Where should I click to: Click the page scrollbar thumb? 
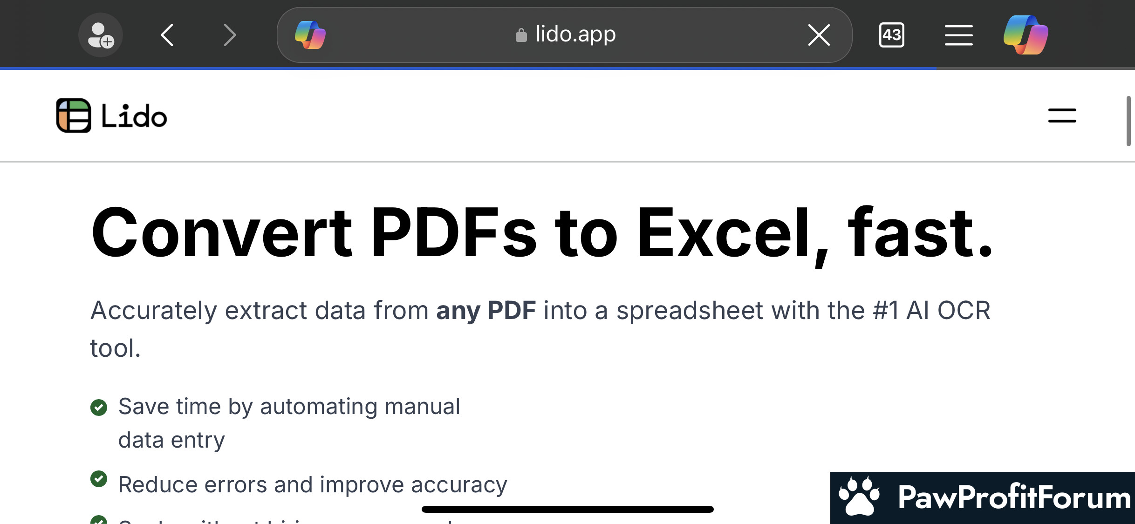pos(1128,121)
